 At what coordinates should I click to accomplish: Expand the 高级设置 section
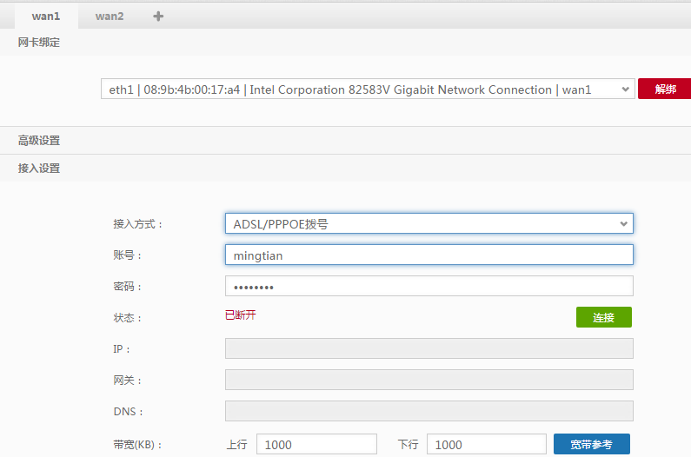(39, 140)
